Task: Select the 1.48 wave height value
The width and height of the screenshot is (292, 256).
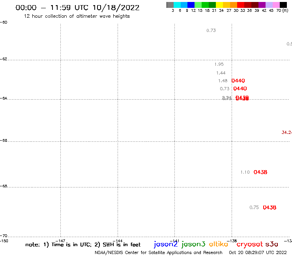Action: click(x=223, y=81)
